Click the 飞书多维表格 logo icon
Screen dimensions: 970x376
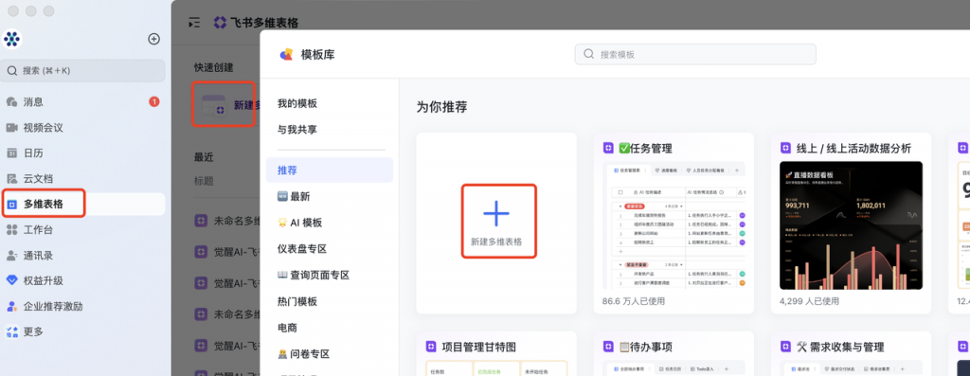coord(220,23)
